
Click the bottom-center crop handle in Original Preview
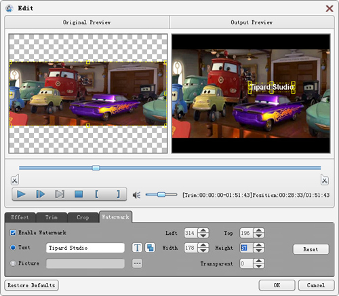88,126
